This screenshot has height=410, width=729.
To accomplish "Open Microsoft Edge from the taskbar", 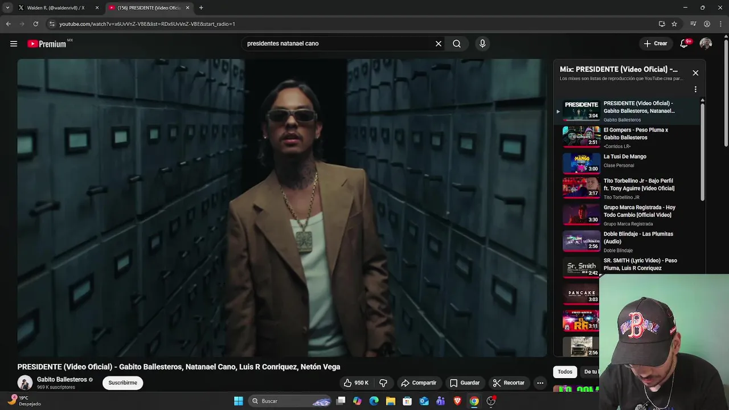I will 374,401.
